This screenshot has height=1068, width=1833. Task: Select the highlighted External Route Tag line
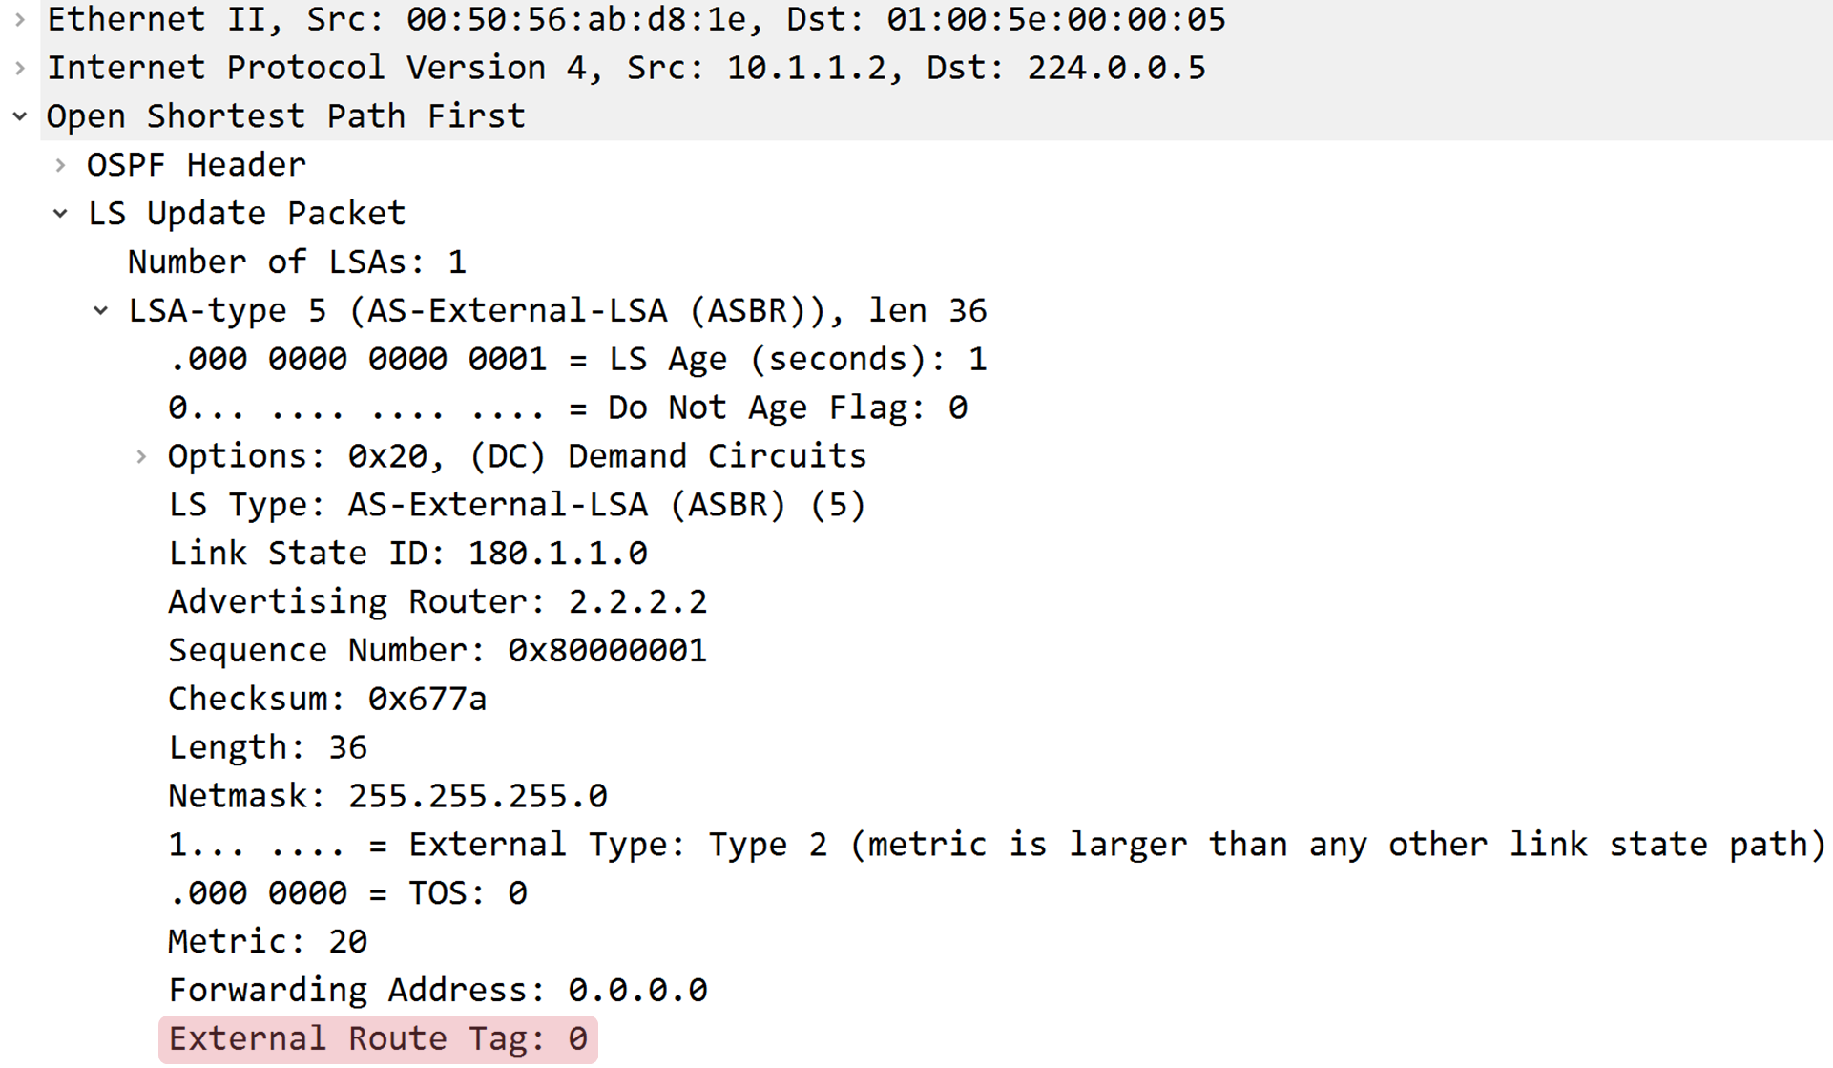[x=378, y=1039]
